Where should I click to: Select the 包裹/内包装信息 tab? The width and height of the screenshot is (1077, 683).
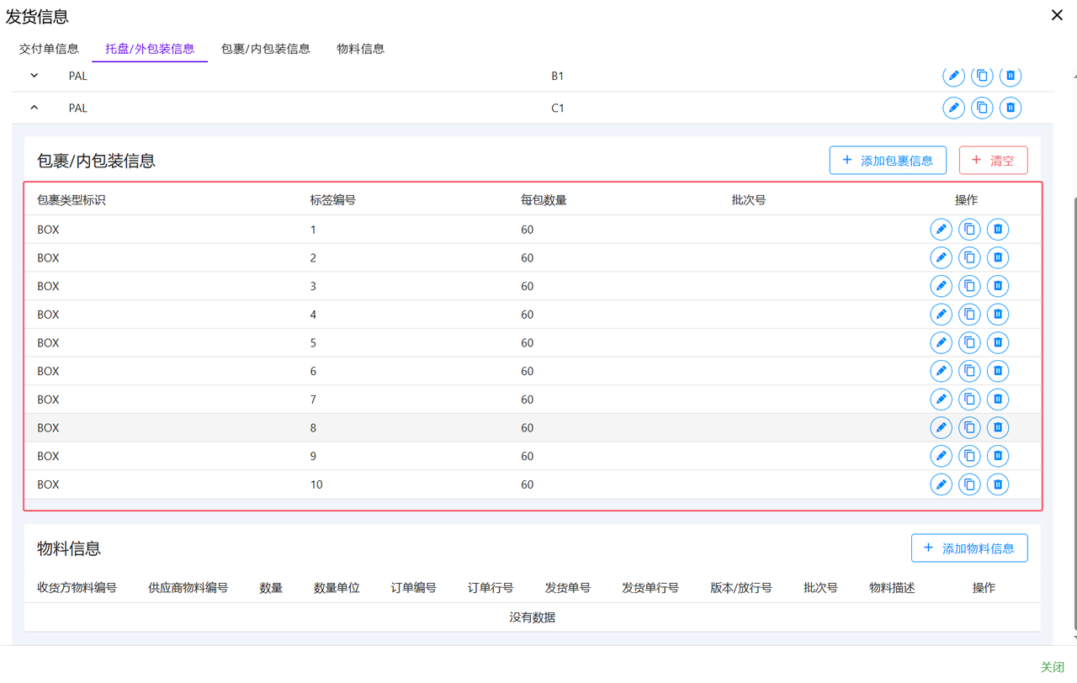pyautogui.click(x=265, y=49)
